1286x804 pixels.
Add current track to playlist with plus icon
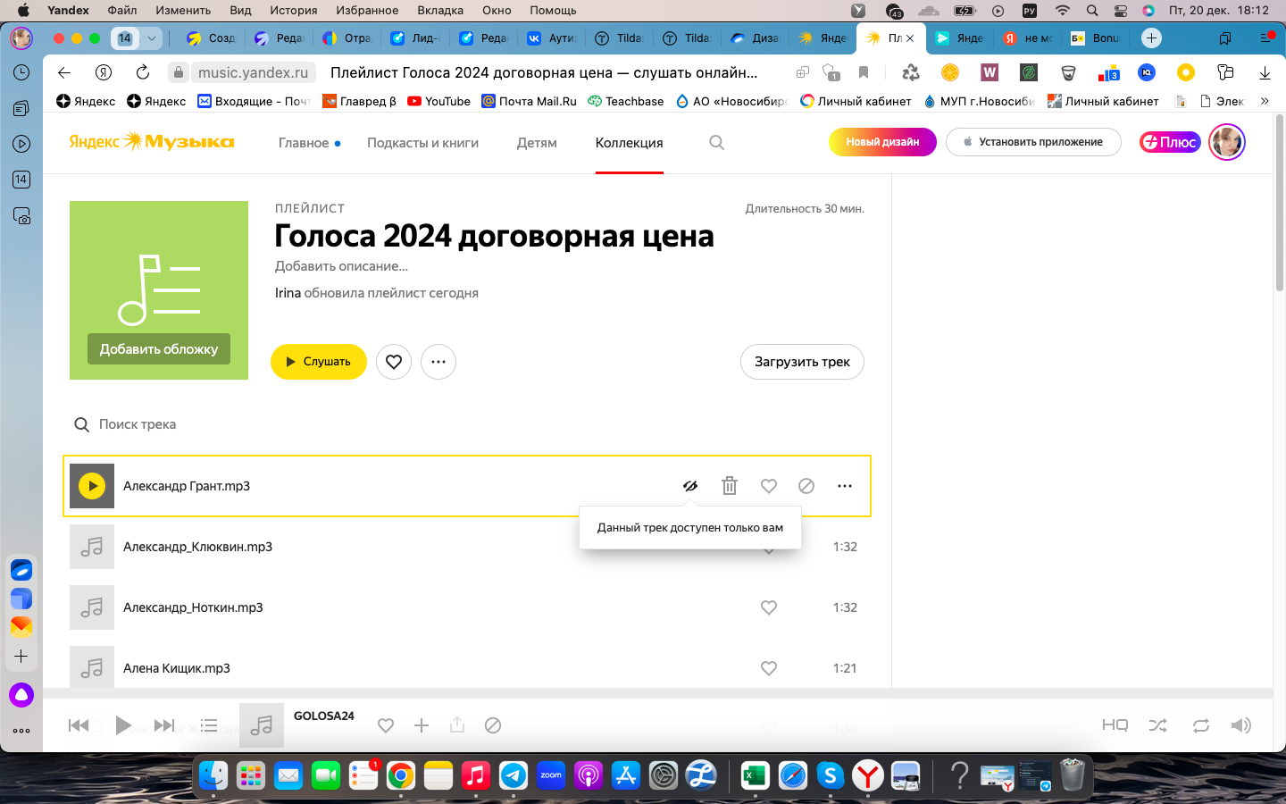[x=422, y=725]
